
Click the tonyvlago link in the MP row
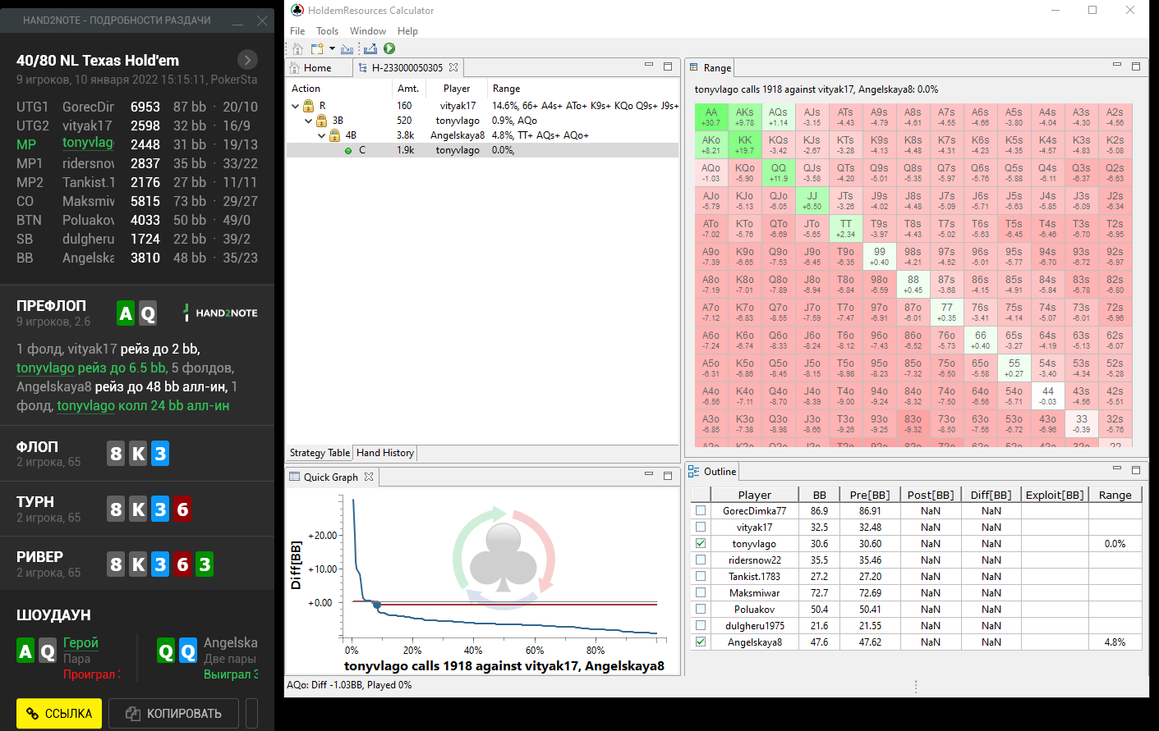click(88, 143)
